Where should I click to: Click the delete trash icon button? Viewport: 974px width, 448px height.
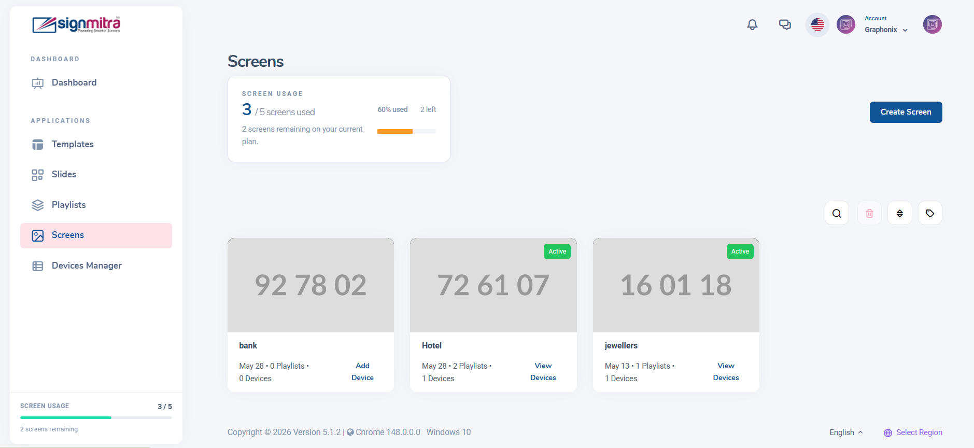(869, 213)
